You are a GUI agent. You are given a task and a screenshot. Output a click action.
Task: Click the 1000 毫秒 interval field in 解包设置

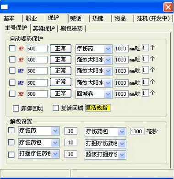pos(137,131)
